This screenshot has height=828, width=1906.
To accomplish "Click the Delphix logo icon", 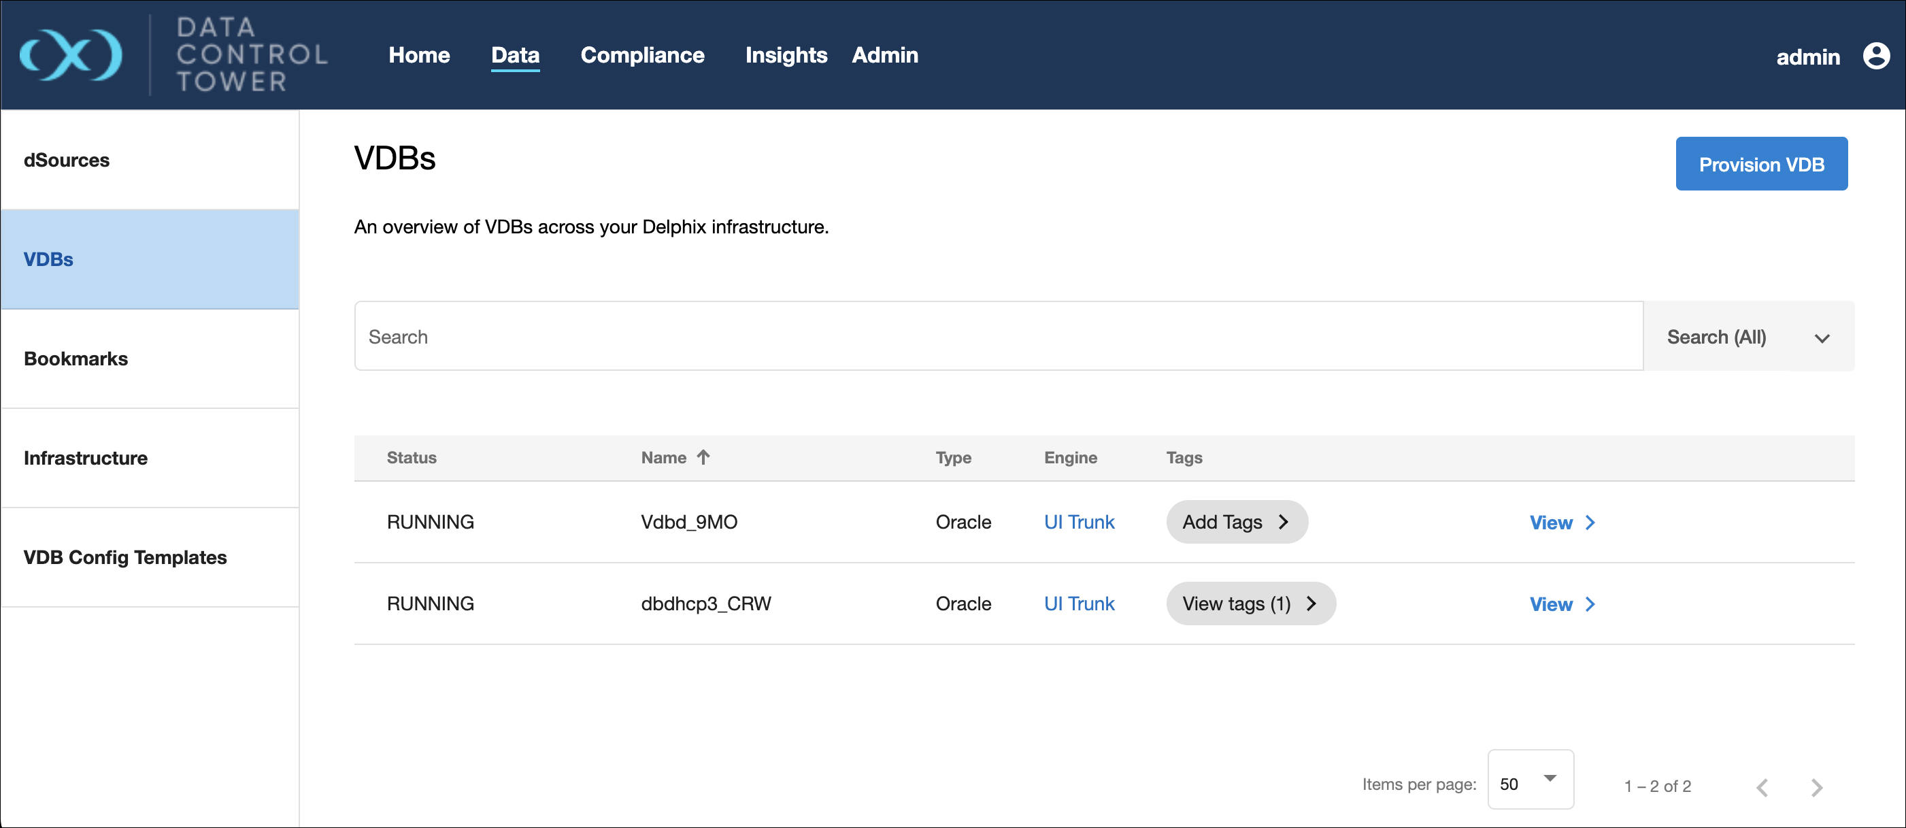I will (x=70, y=54).
